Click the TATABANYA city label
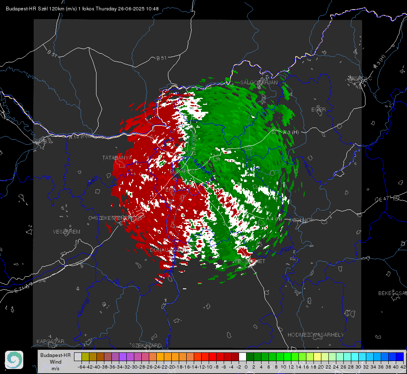The width and height of the screenshot is (407, 374). (117, 157)
